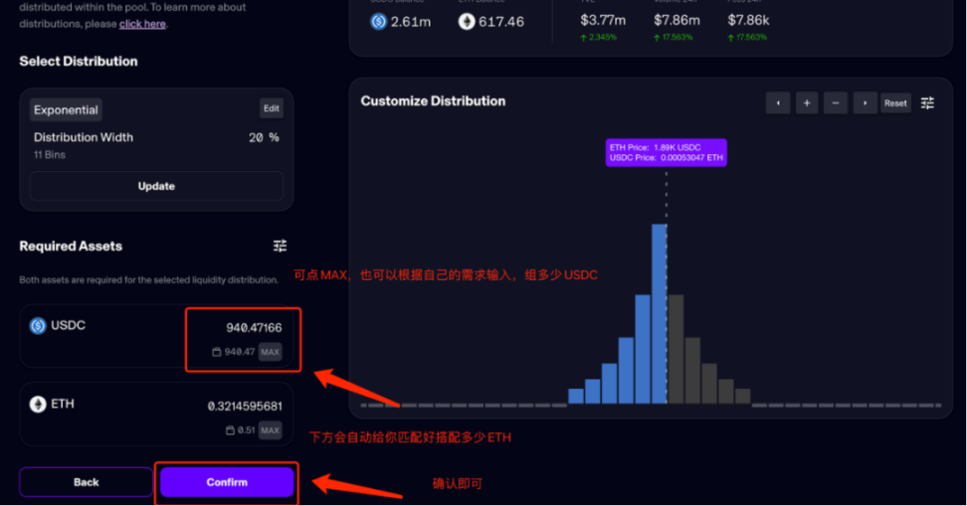Click the ETH balance icon in pool stats
Screen dimensions: 967x506
(467, 22)
